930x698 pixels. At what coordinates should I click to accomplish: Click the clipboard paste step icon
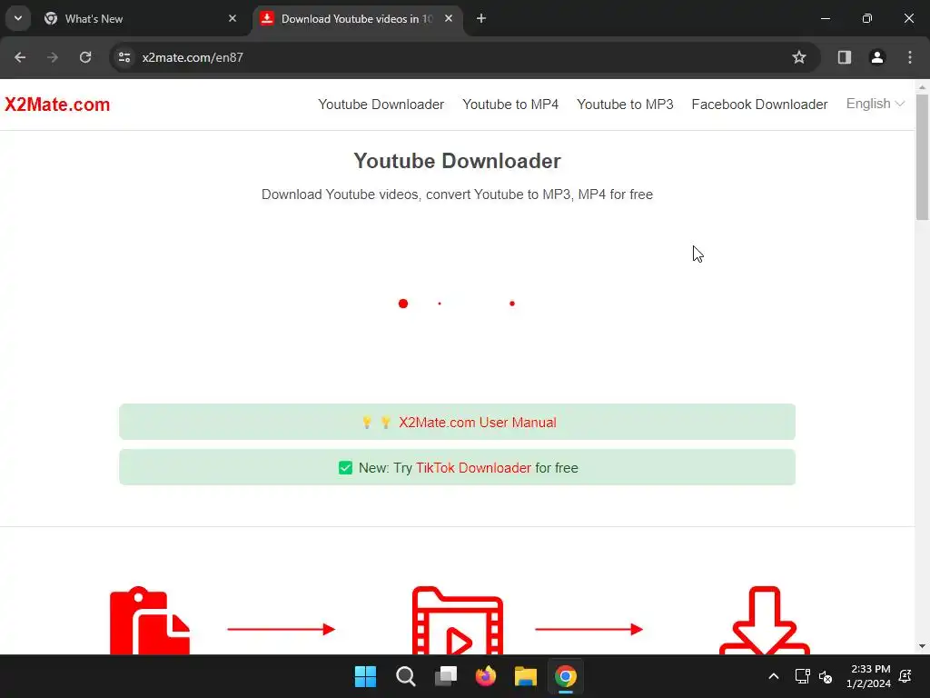coord(150,621)
